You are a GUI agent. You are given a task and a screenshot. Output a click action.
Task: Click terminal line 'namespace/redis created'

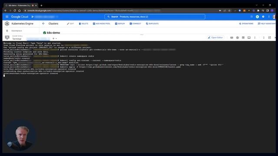(17, 58)
